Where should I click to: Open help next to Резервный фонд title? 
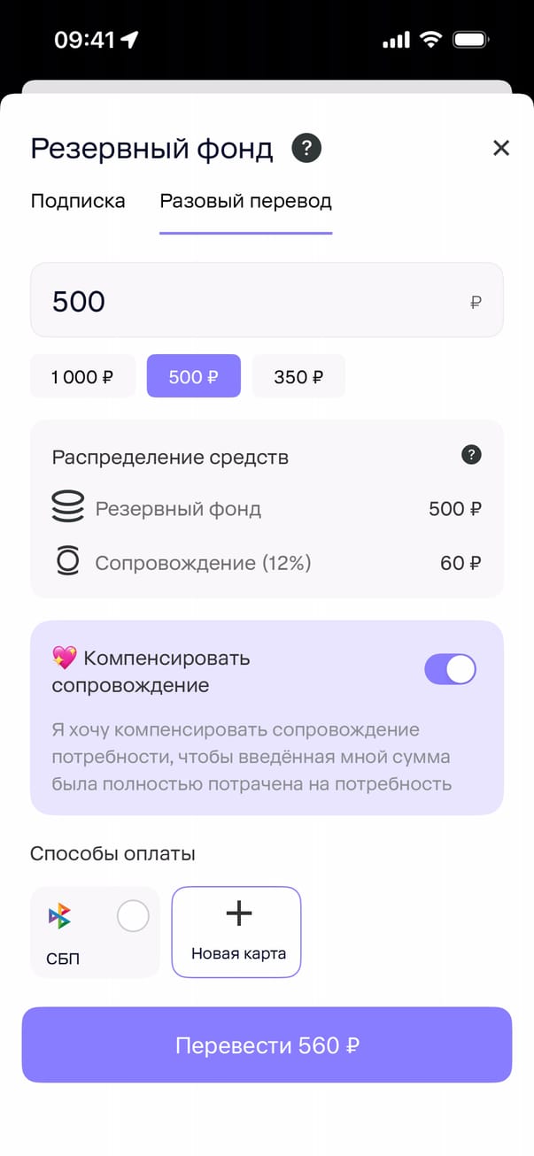coord(307,148)
